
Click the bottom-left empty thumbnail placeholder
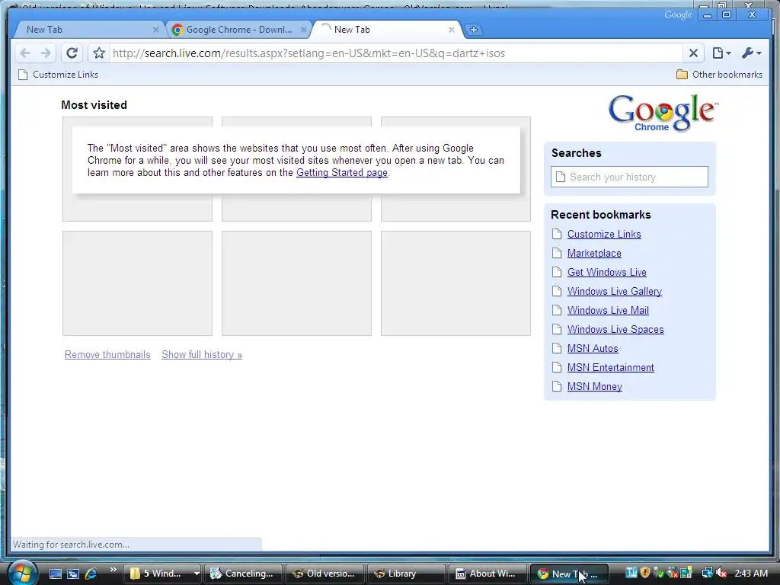pos(137,283)
